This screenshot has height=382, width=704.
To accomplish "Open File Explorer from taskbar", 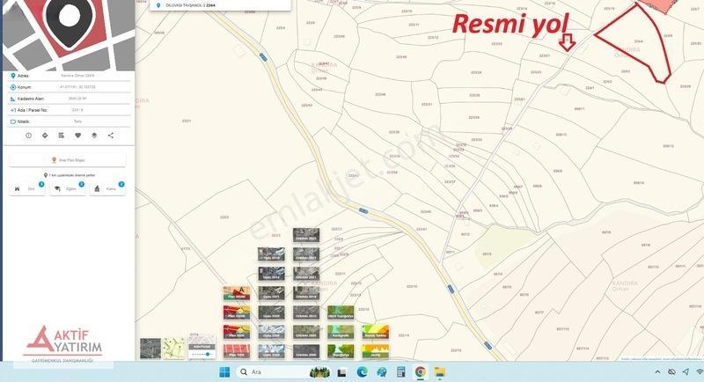I will click(439, 372).
